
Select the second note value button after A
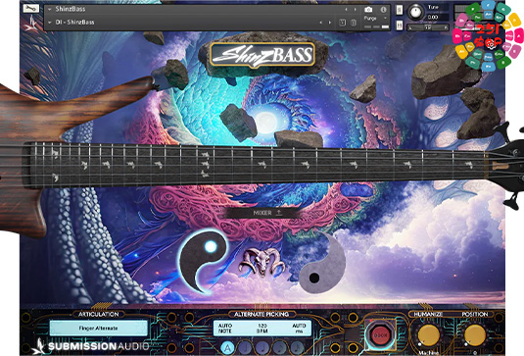pyautogui.click(x=262, y=348)
